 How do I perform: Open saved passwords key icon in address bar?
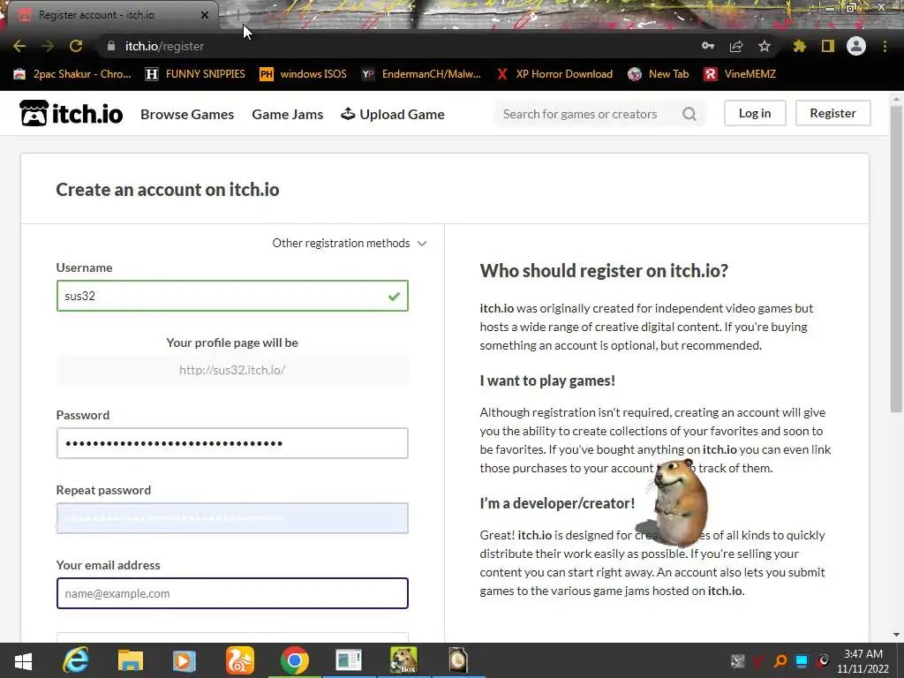point(708,46)
